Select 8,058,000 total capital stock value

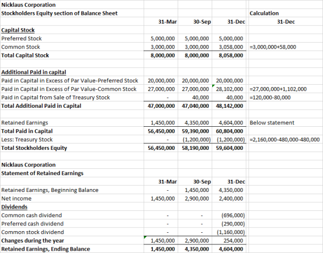point(231,55)
